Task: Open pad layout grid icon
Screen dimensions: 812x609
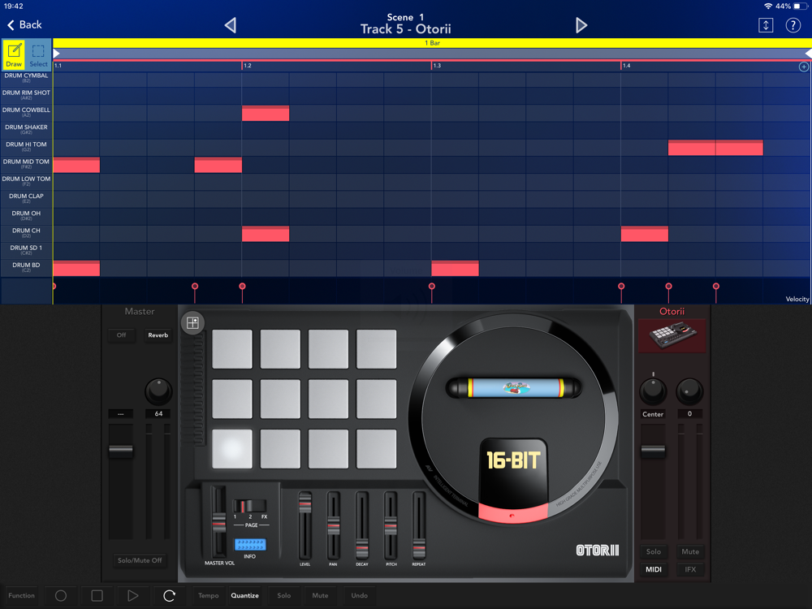Action: coord(192,323)
